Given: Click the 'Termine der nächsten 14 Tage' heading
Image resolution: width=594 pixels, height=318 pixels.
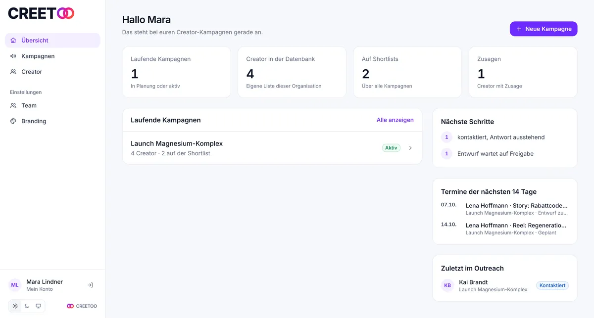Looking at the screenshot, I should tap(489, 192).
